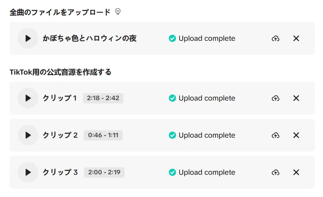Play クリップ 2 preview
Image resolution: width=323 pixels, height=197 pixels.
[28, 135]
